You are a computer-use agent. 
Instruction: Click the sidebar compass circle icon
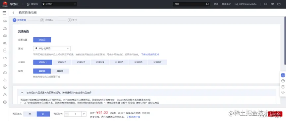coord(5,87)
